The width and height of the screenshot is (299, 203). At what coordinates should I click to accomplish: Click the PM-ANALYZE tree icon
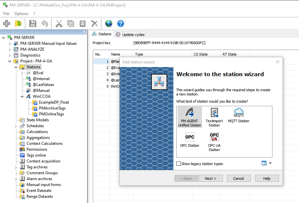coord(16,49)
